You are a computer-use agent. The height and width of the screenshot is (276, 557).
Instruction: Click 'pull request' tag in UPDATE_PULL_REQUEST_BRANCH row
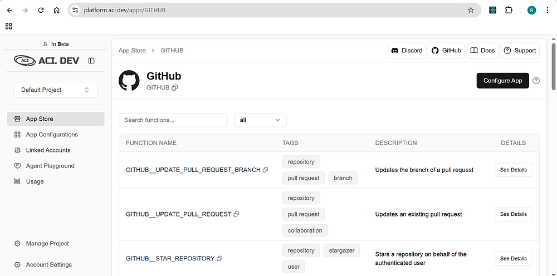pyautogui.click(x=304, y=178)
